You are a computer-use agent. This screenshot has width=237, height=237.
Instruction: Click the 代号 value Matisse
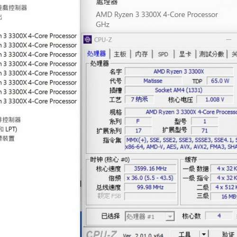[x=153, y=81]
